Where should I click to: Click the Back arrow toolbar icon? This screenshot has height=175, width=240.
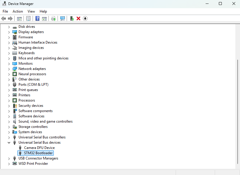pyautogui.click(x=4, y=19)
